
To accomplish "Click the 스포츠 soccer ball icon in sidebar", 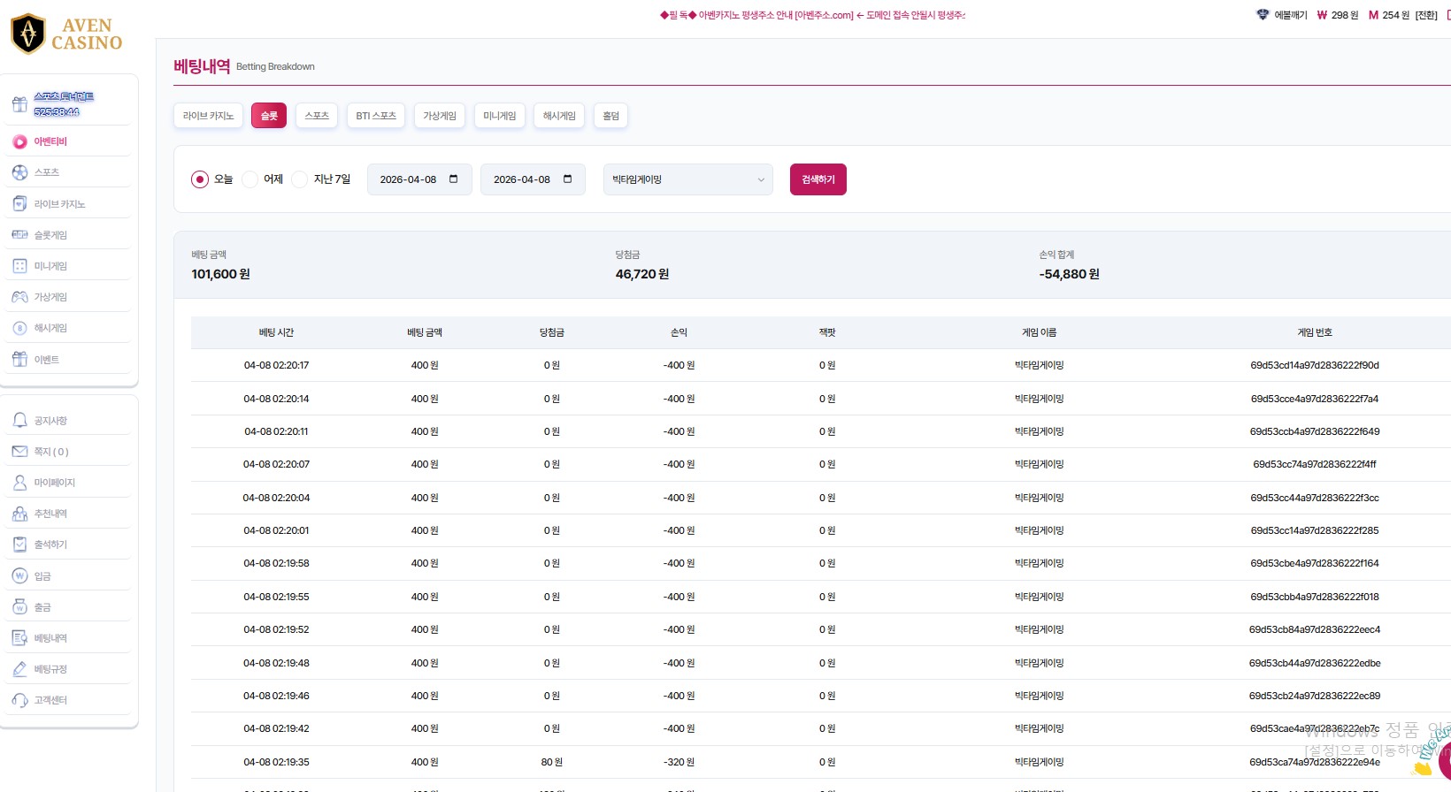I will click(19, 172).
